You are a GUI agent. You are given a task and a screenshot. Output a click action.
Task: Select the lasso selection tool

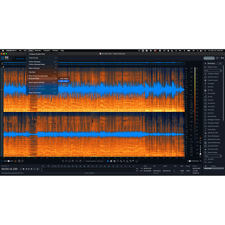117,161
